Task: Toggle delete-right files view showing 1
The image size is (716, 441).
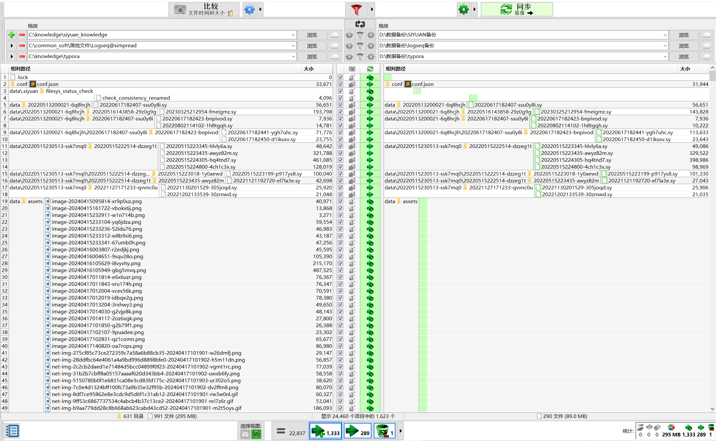Action: 384,431
